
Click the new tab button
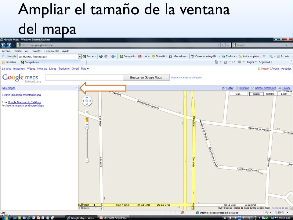pos(84,62)
